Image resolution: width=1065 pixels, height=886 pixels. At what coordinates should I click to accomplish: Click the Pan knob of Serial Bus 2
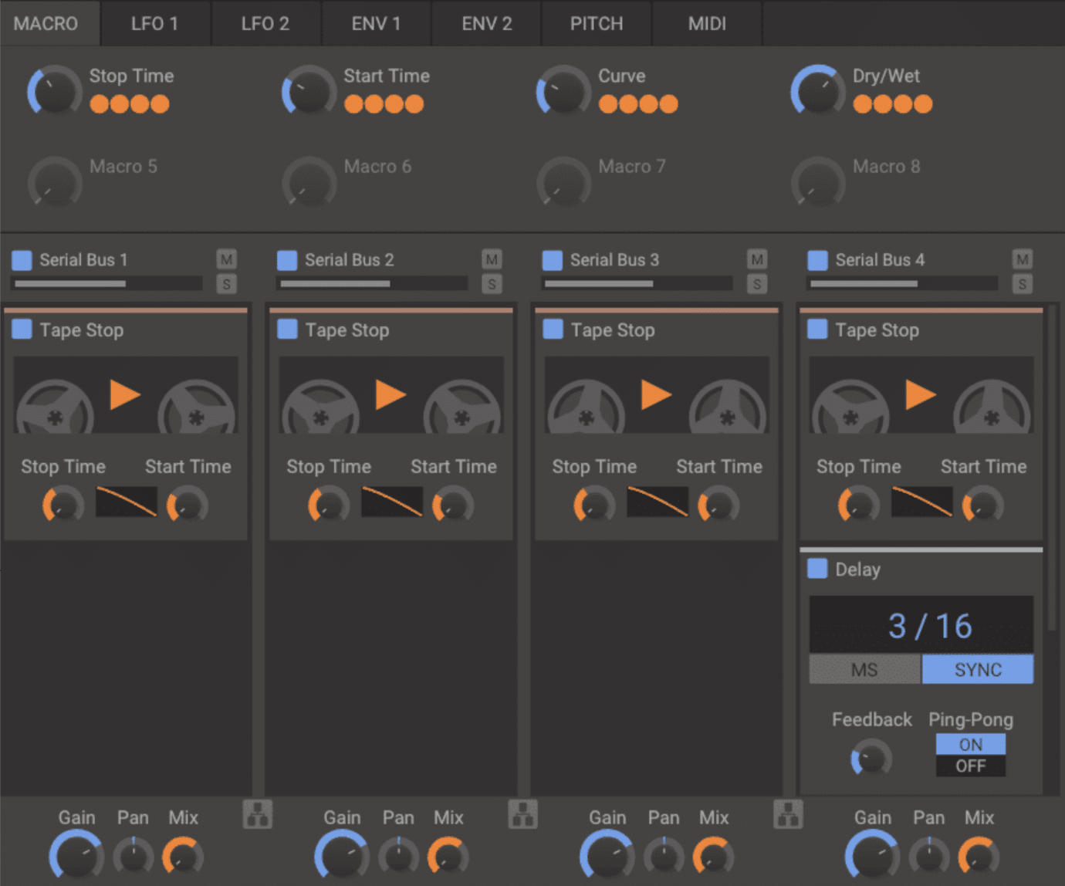(x=398, y=856)
